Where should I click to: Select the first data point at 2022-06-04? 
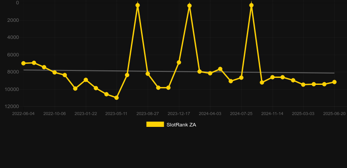pyautogui.click(x=23, y=63)
